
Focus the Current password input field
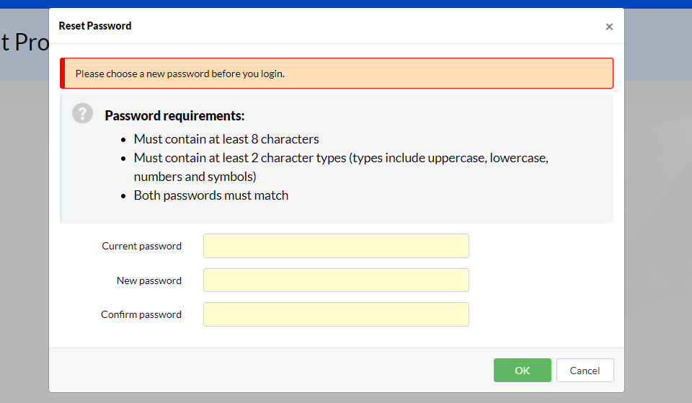(336, 246)
